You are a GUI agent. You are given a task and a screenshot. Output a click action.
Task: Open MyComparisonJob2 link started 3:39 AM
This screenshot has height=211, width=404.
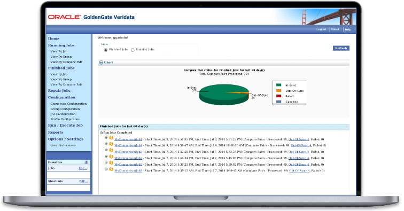pos(128,170)
